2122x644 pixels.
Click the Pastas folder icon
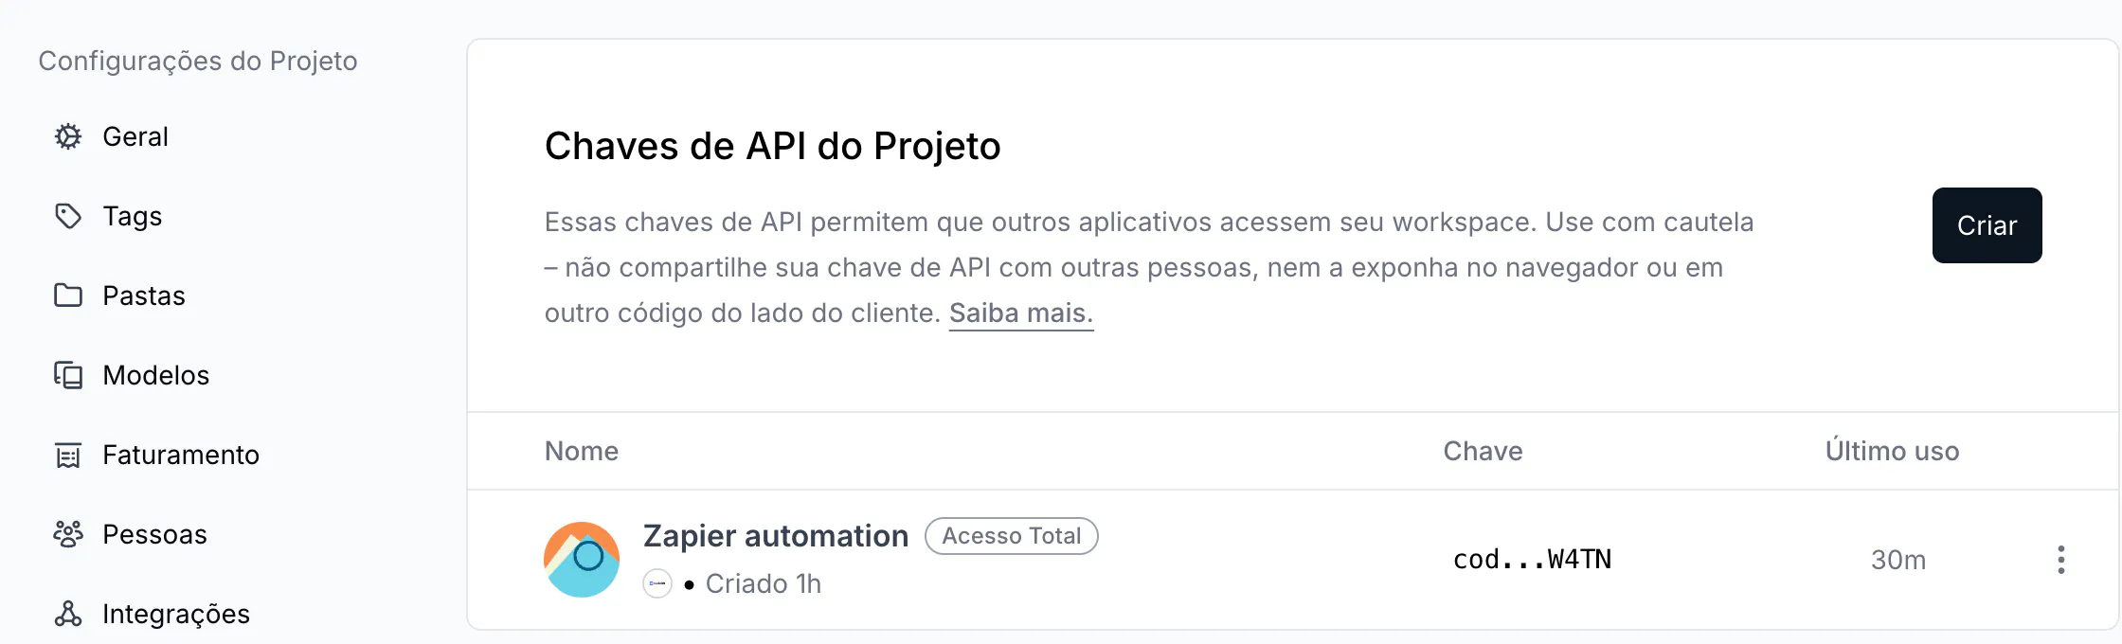pyautogui.click(x=68, y=295)
